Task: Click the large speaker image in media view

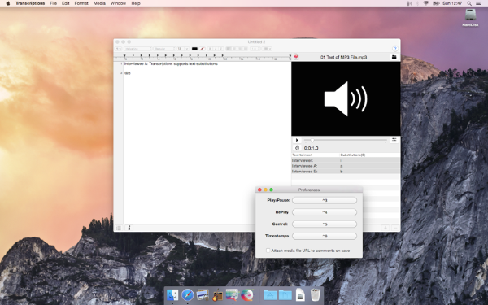Action: tap(346, 98)
